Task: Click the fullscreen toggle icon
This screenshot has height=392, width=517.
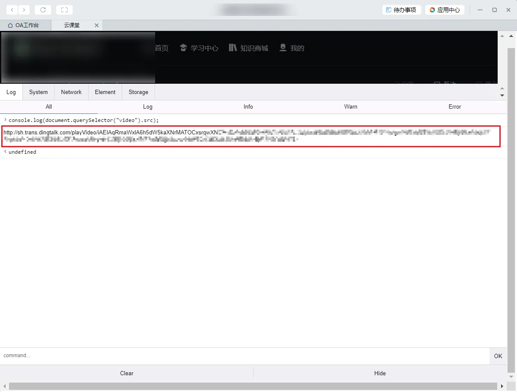Action: pyautogui.click(x=64, y=9)
